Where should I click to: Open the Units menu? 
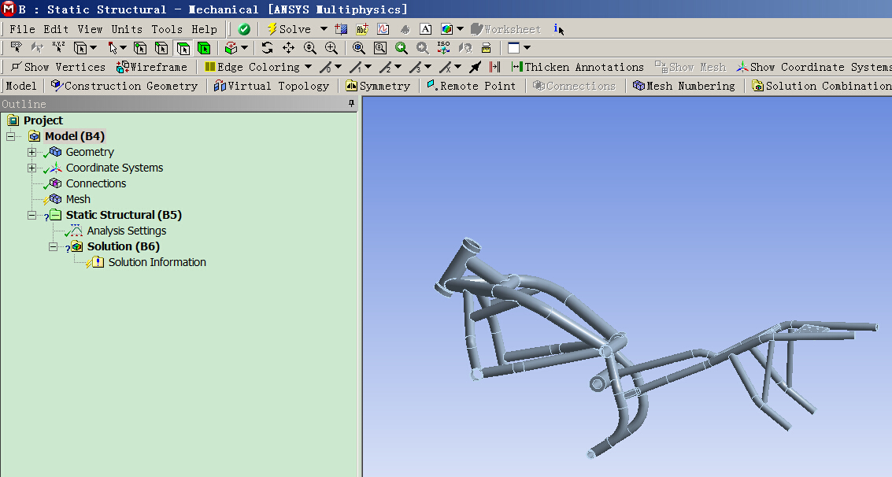[x=127, y=29]
